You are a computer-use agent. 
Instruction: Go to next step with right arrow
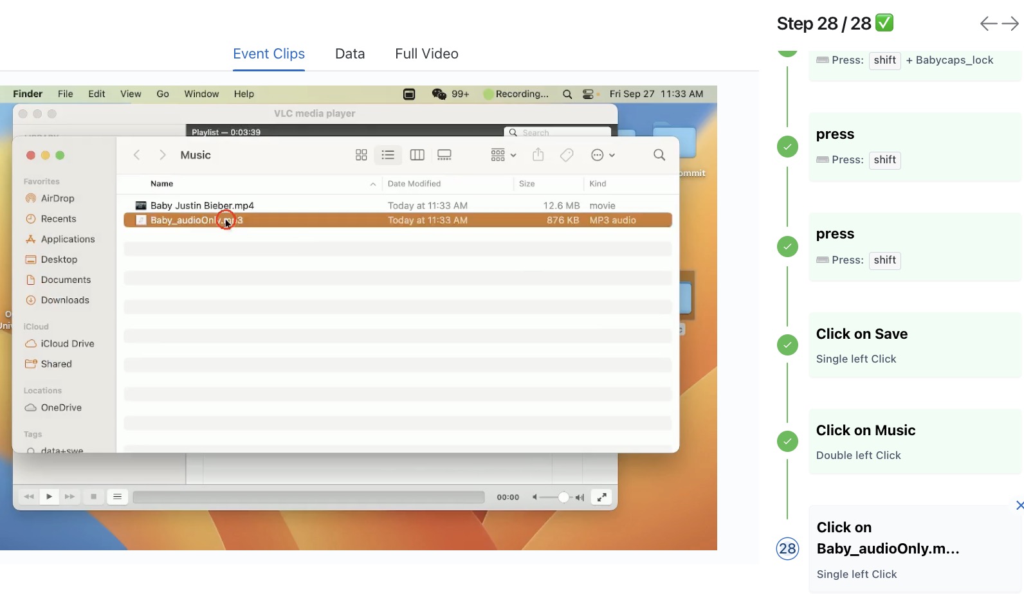(x=1011, y=24)
